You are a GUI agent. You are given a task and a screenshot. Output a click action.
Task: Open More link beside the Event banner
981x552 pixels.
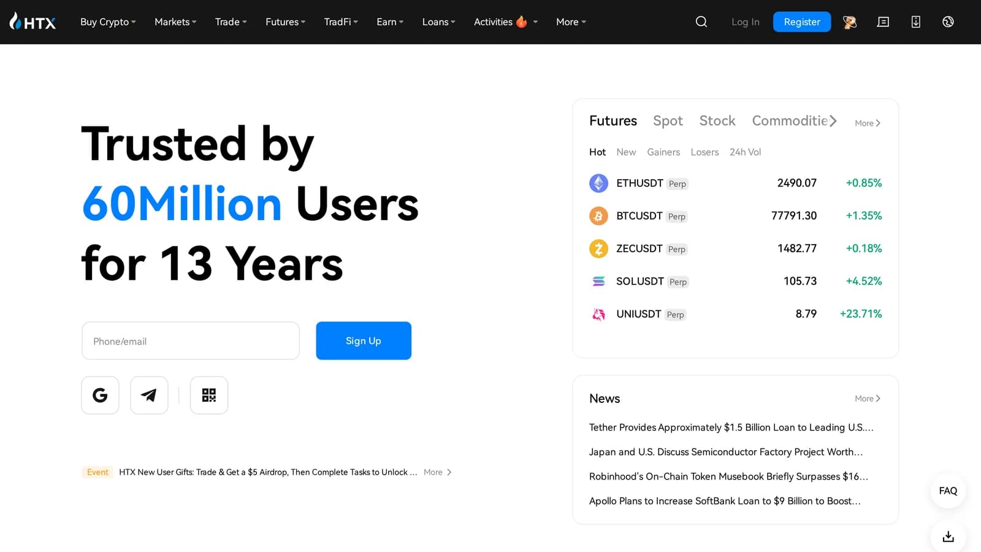(438, 472)
